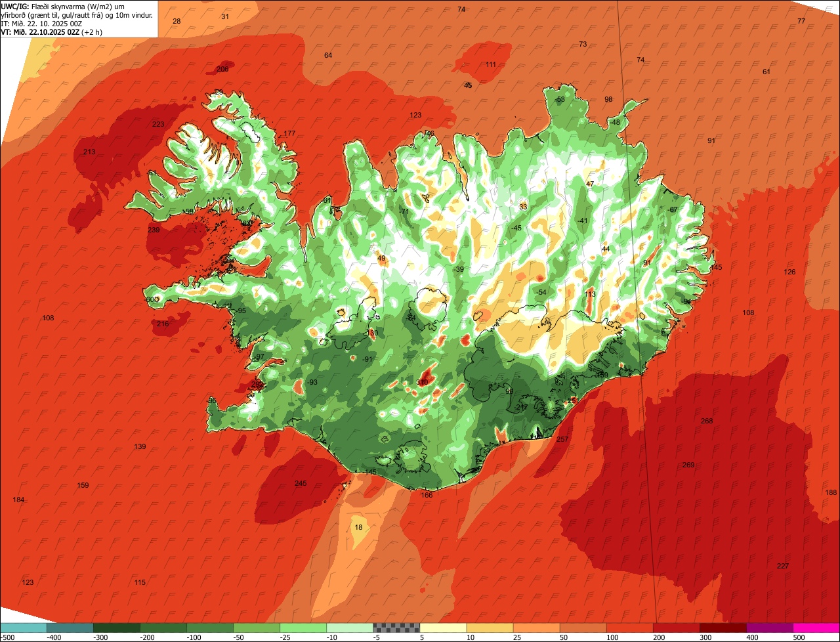Click the value 257 off the south coast
Viewport: 840px width, 642px height.
(x=562, y=439)
